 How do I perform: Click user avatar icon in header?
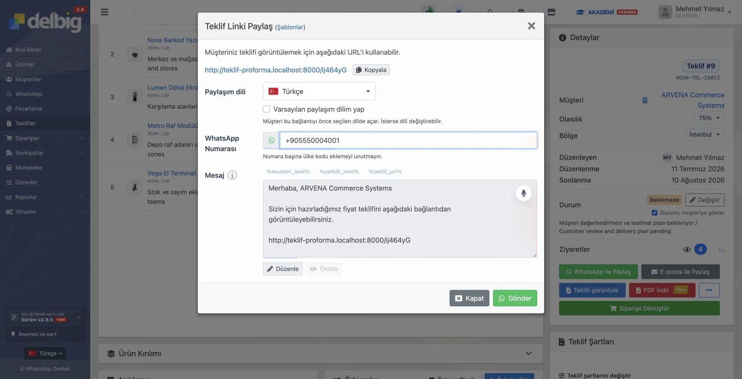point(665,12)
